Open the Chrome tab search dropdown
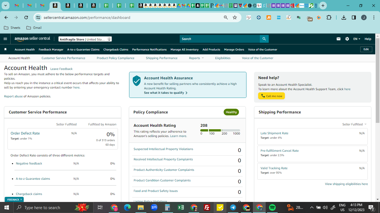 click(5, 6)
